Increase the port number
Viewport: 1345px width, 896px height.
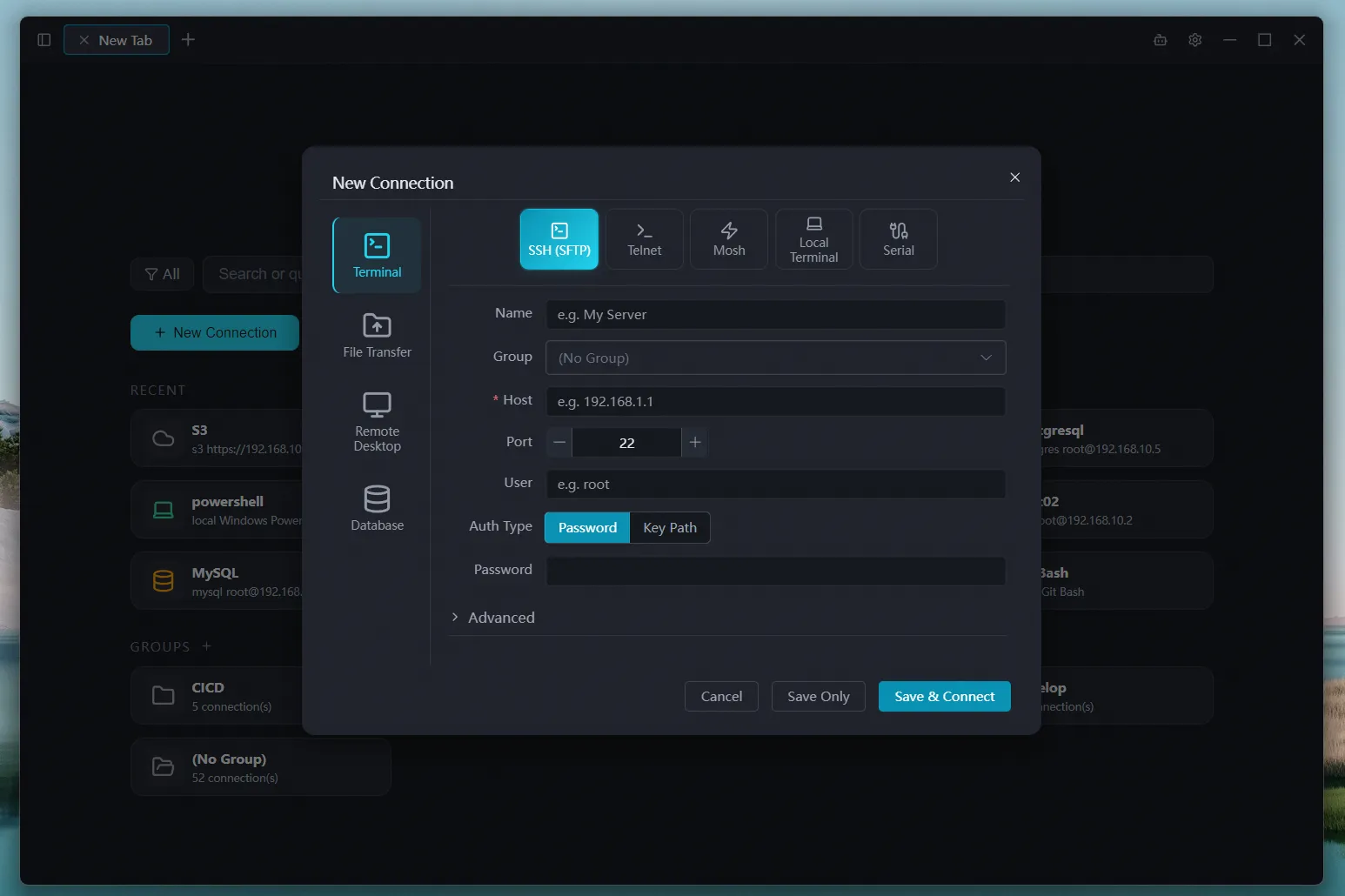[694, 443]
